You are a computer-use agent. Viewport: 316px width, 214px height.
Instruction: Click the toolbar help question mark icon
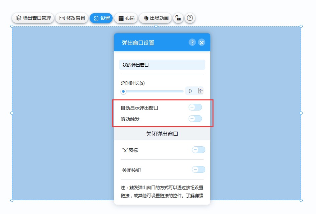190,18
